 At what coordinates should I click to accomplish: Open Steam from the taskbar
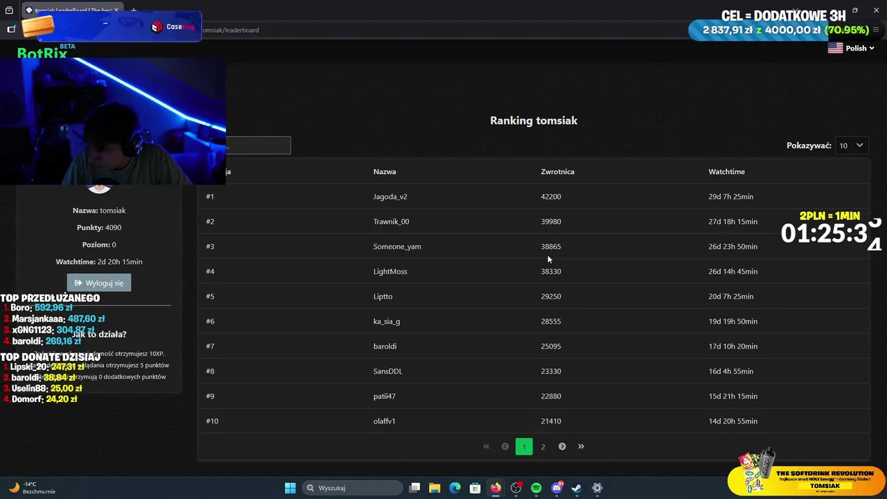[x=577, y=488]
